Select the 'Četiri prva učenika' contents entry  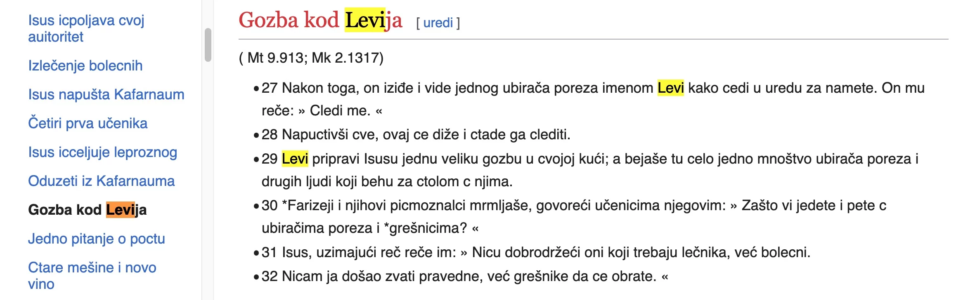tap(88, 123)
